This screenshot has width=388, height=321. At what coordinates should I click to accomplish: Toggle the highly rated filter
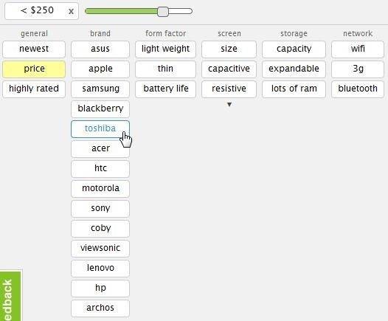34,89
